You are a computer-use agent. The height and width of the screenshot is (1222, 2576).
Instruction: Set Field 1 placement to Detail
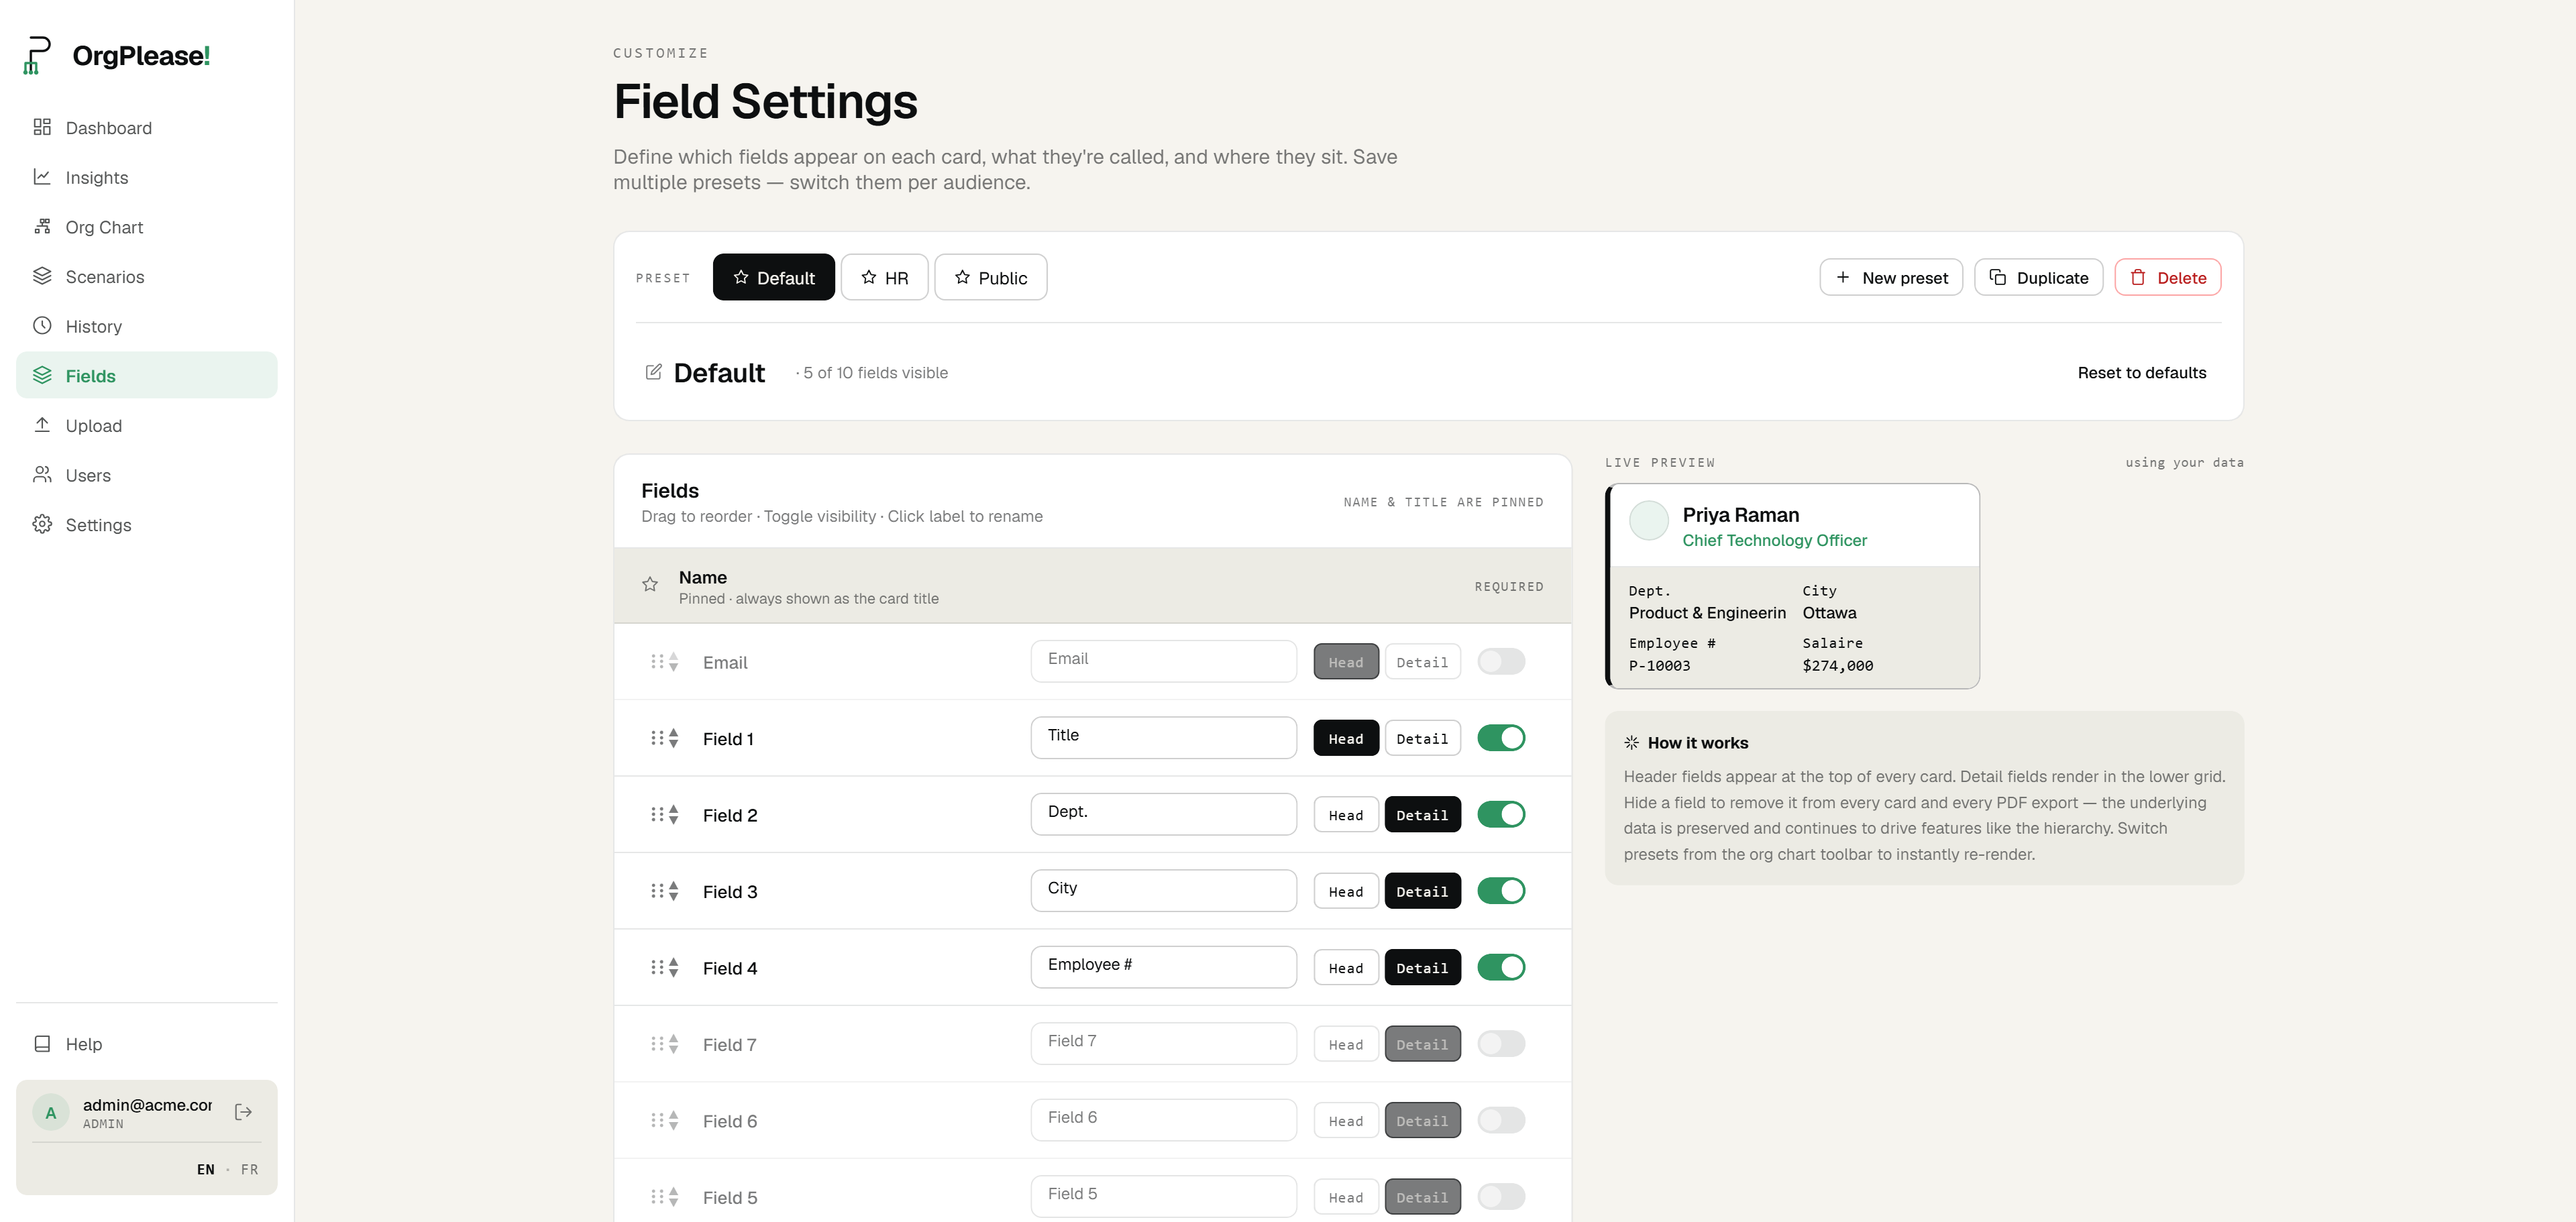[x=1422, y=738]
